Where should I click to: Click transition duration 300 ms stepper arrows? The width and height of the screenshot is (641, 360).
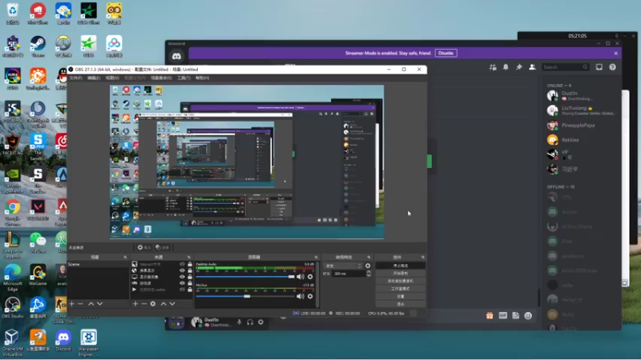369,274
